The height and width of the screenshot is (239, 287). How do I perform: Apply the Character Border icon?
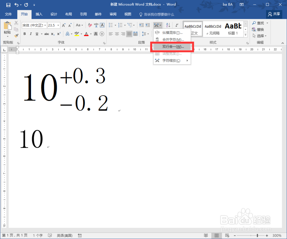(102, 25)
